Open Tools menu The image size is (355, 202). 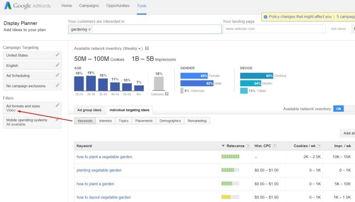pos(142,6)
